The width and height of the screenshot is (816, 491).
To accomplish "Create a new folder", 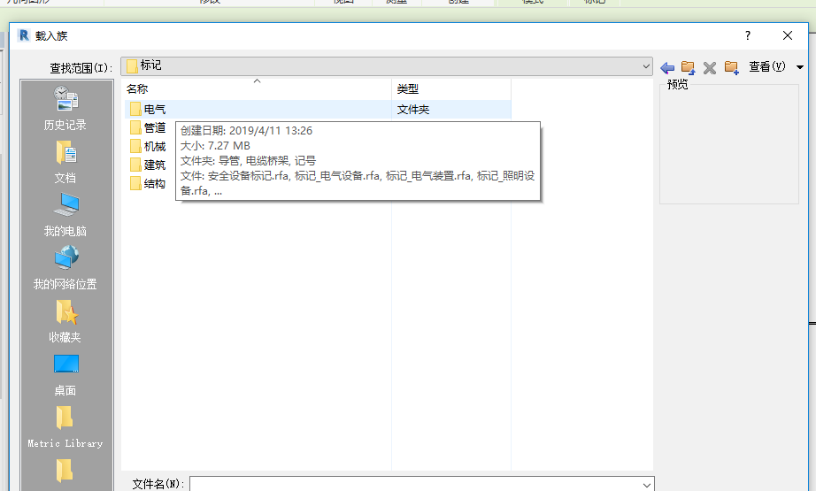I will click(x=732, y=67).
